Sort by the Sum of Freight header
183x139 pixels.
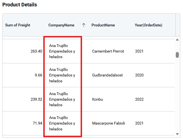[x=18, y=25]
